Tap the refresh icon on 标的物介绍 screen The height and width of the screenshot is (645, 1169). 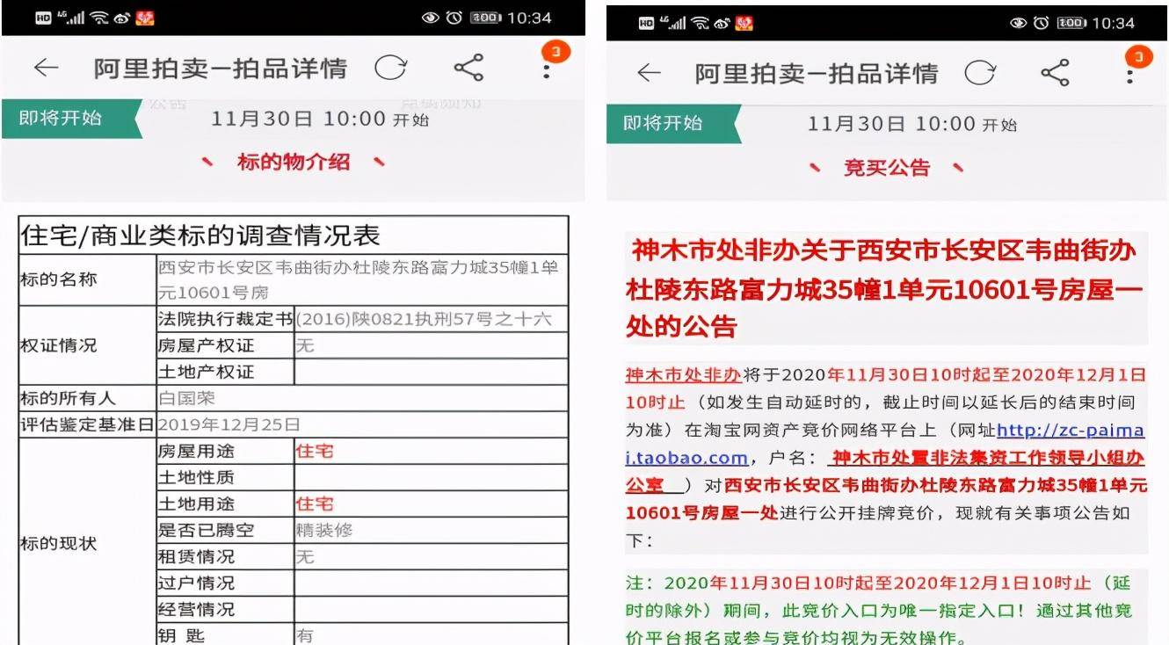[391, 68]
